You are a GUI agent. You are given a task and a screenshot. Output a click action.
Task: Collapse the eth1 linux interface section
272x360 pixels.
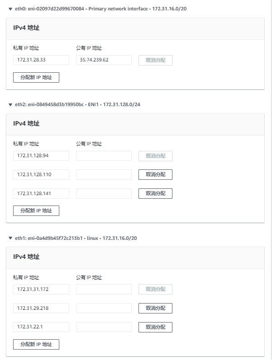(x=10, y=238)
